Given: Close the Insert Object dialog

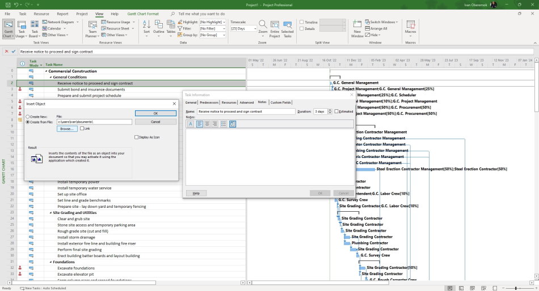Looking at the screenshot, I should point(174,104).
